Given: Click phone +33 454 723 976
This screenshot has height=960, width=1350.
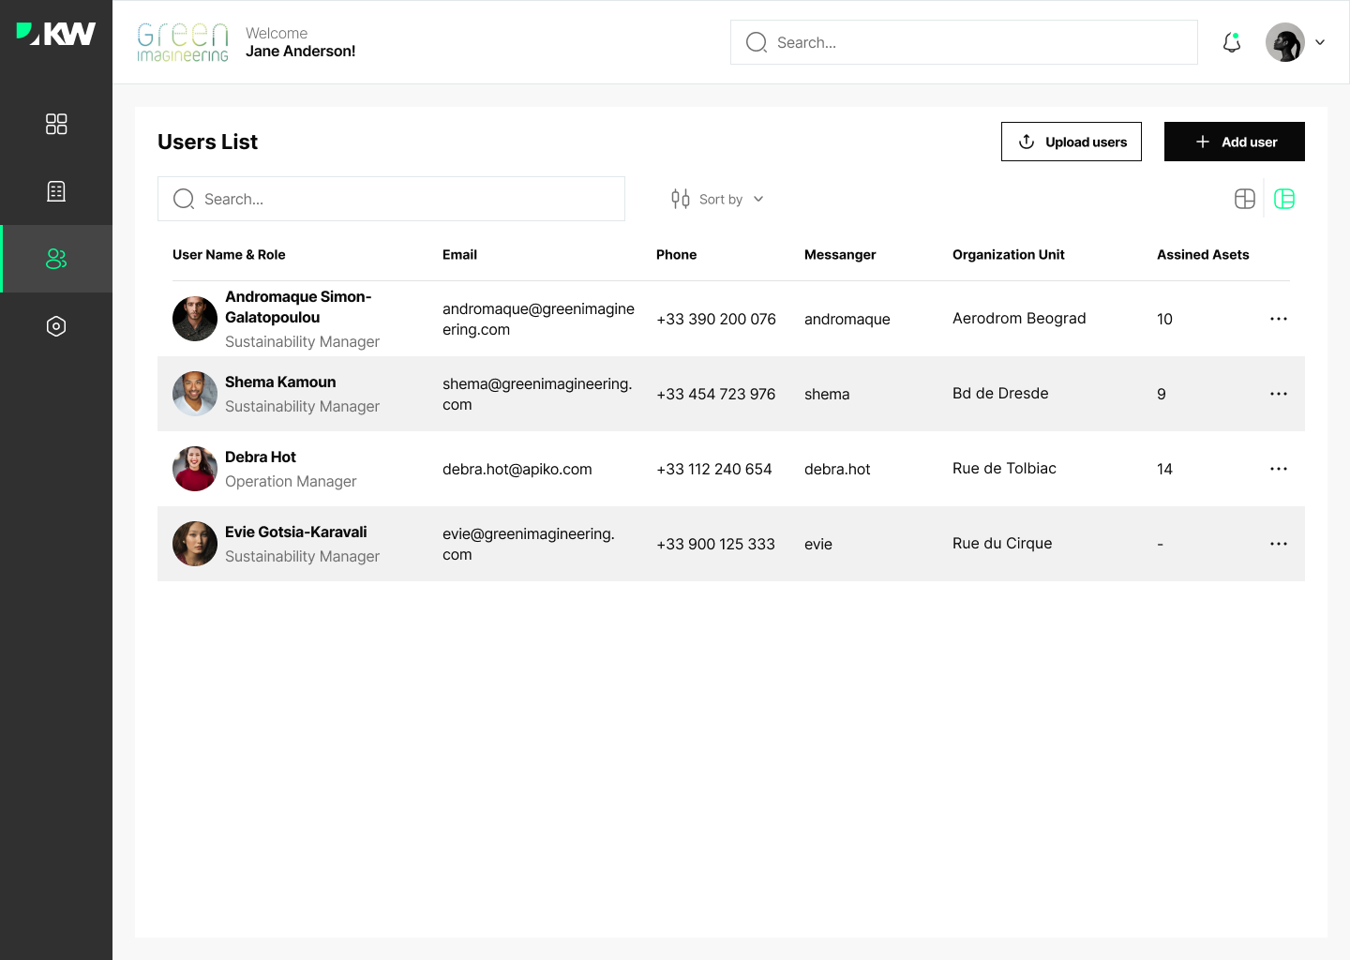Looking at the screenshot, I should point(716,394).
